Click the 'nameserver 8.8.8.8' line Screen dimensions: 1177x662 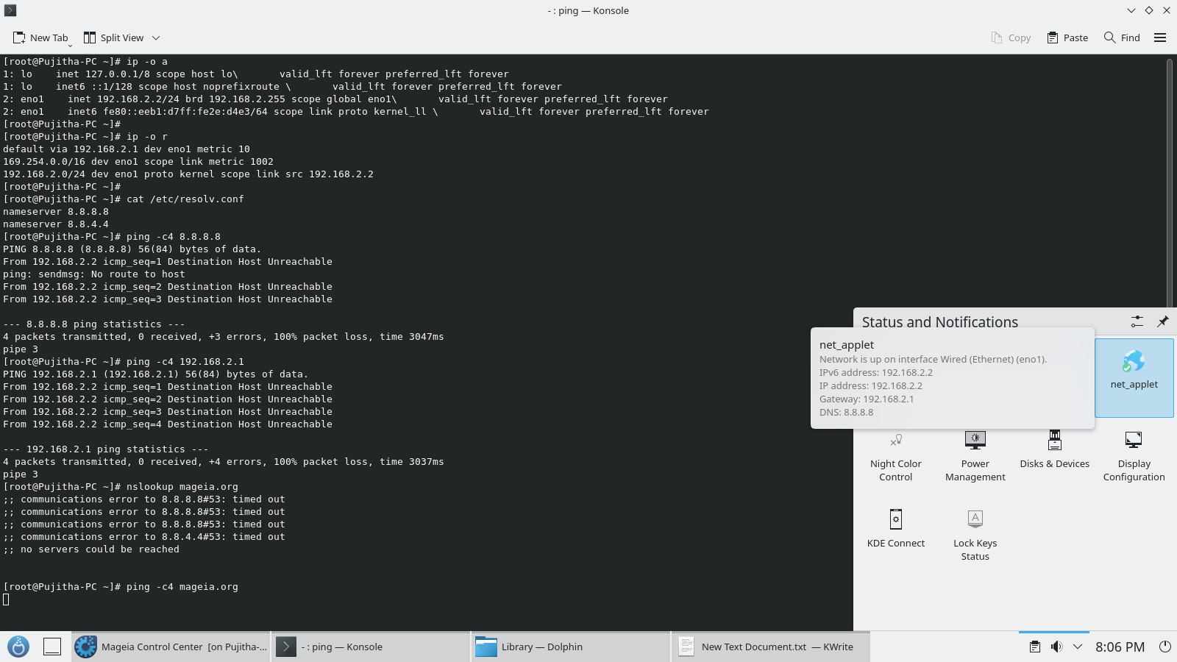[x=56, y=211]
